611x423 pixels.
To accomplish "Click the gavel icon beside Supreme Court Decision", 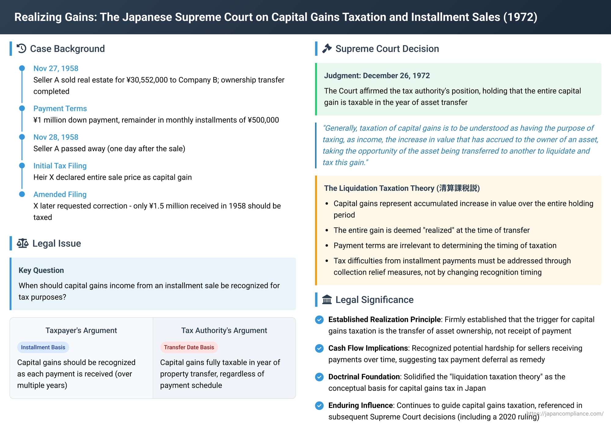I will (327, 49).
